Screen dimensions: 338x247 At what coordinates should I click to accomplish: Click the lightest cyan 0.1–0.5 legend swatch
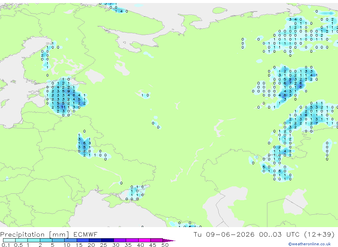(x=9, y=240)
